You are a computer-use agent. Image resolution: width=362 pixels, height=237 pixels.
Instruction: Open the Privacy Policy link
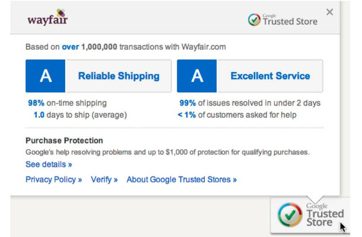pos(53,180)
